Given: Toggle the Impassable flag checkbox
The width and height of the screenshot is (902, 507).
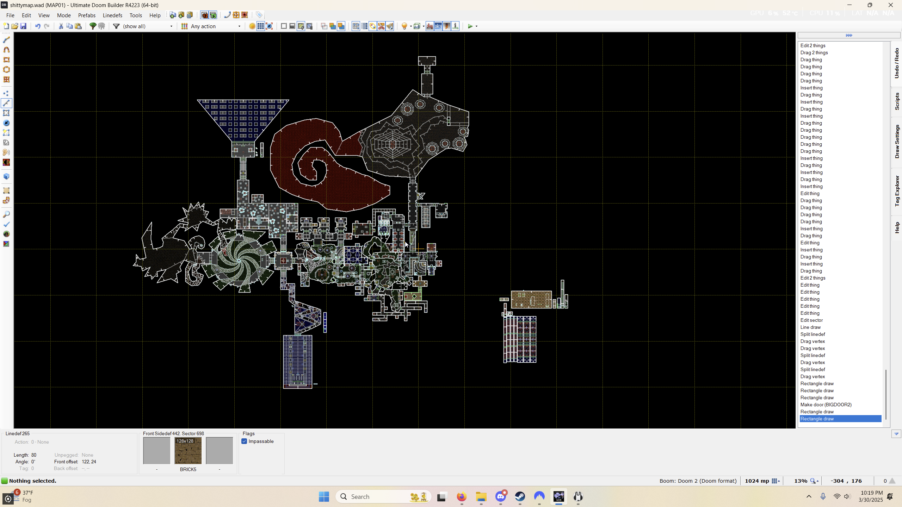Looking at the screenshot, I should coord(244,441).
